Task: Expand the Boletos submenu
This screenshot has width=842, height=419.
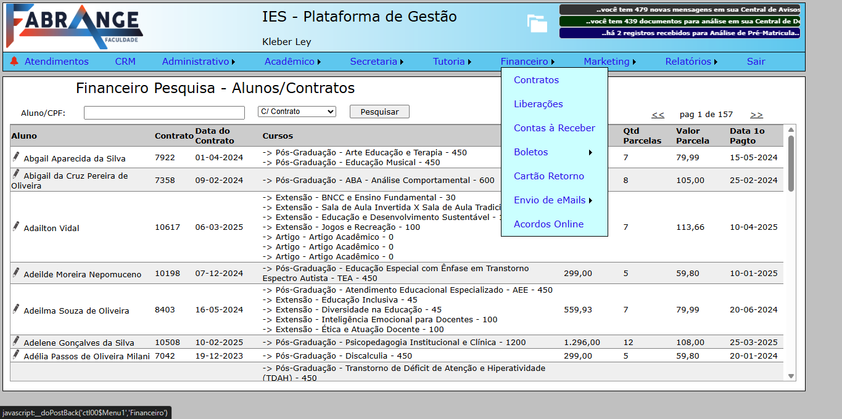Action: 554,152
